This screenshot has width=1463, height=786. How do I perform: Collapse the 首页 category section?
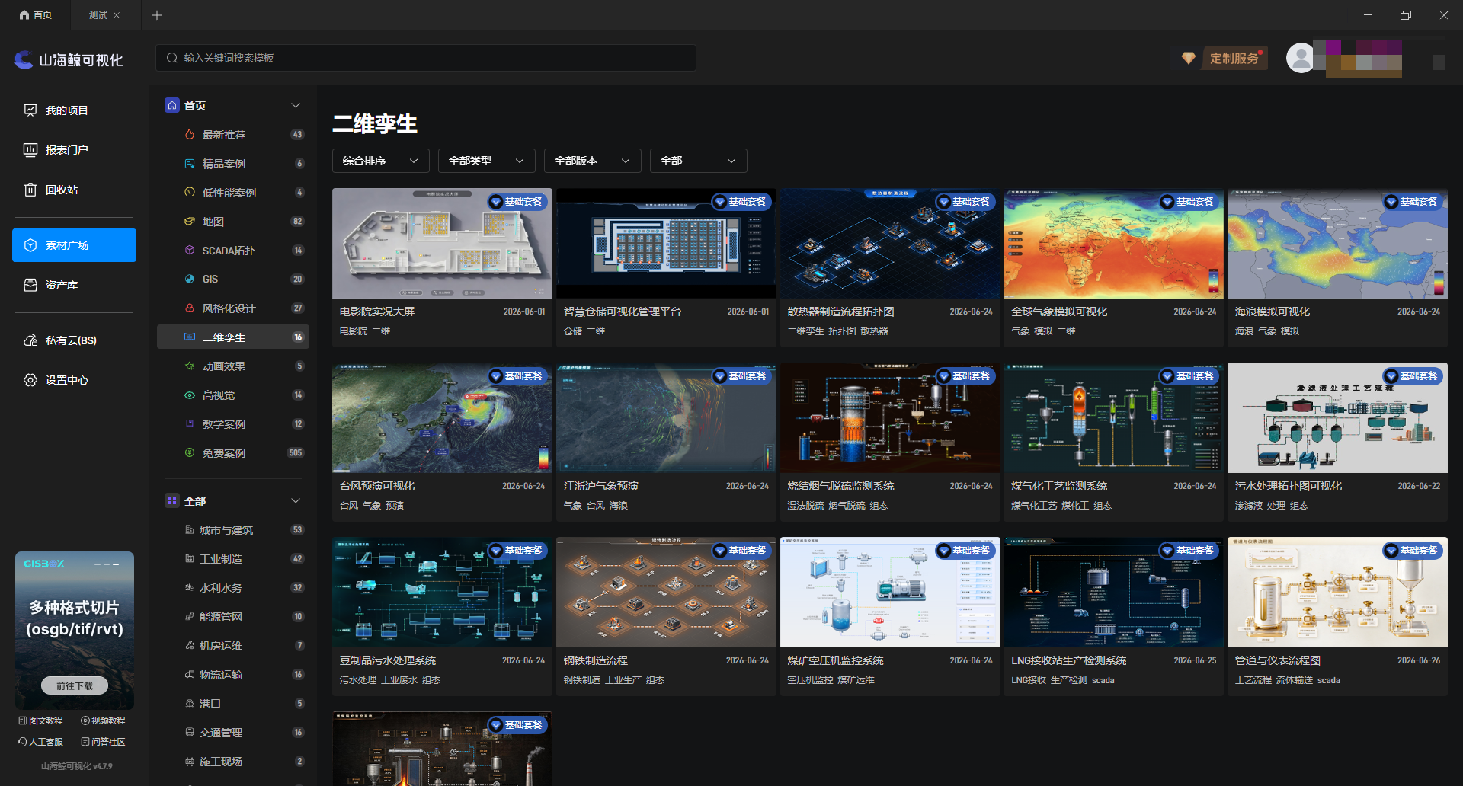click(296, 106)
